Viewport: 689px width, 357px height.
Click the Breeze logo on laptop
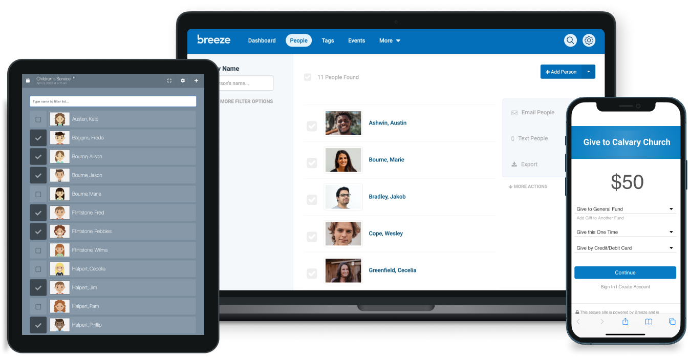pos(214,39)
